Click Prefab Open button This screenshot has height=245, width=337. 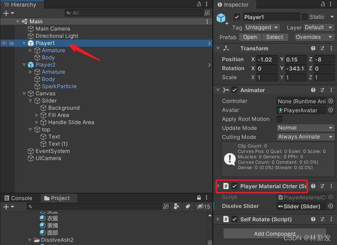(250, 37)
